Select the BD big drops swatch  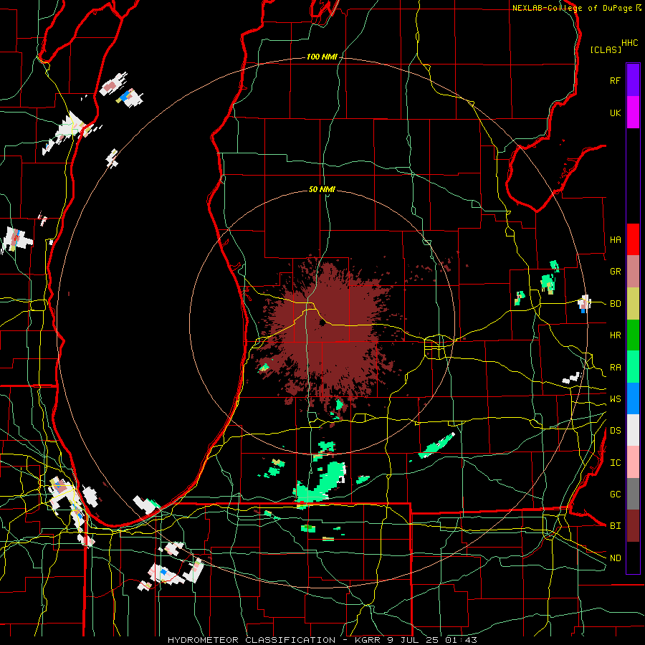(633, 304)
